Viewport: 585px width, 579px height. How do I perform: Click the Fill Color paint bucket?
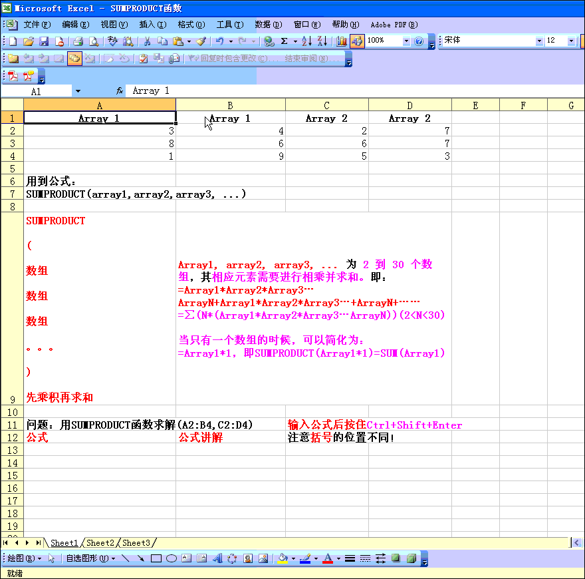283,558
